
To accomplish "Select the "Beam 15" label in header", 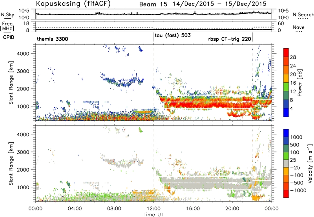I will [153, 4].
